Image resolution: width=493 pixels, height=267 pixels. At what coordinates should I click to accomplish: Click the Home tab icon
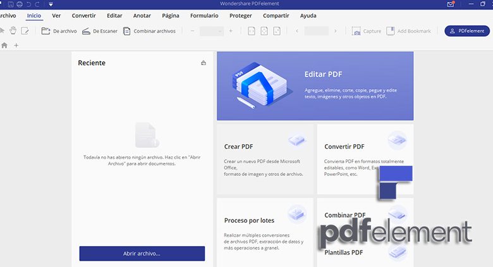coord(4,46)
